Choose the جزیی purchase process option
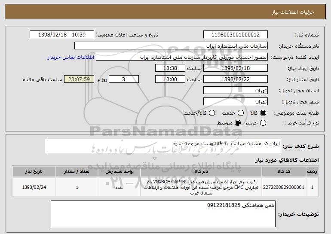This screenshot has width=331, height=234. [263, 123]
